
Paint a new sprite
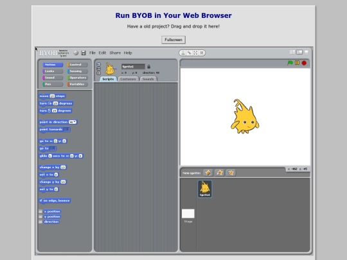208,173
